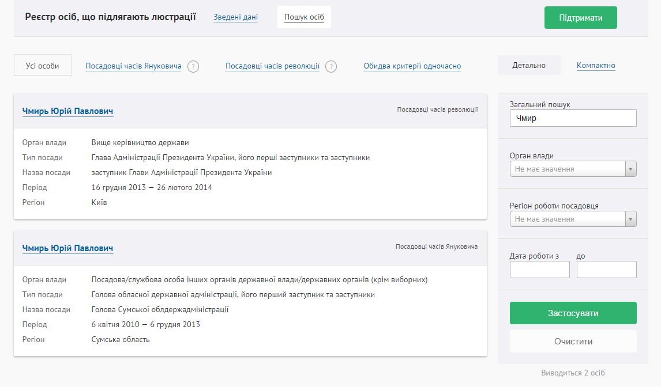
Task: Clear filters with Очистити button
Action: pos(573,341)
